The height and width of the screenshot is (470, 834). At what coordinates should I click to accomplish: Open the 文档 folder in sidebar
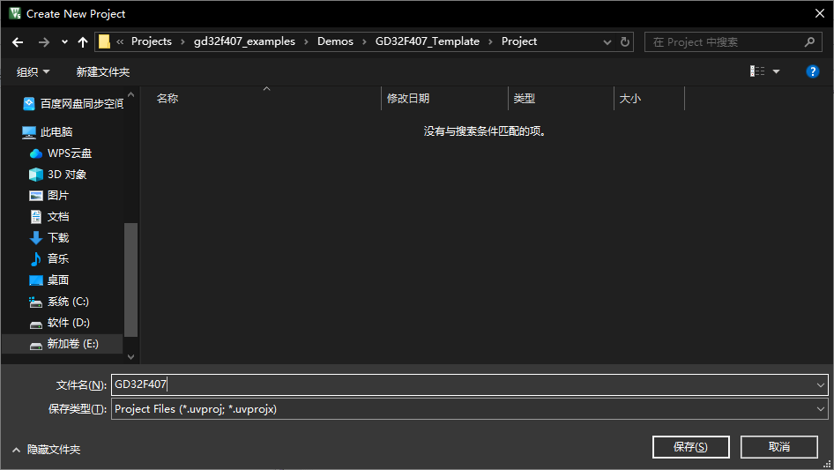point(49,217)
